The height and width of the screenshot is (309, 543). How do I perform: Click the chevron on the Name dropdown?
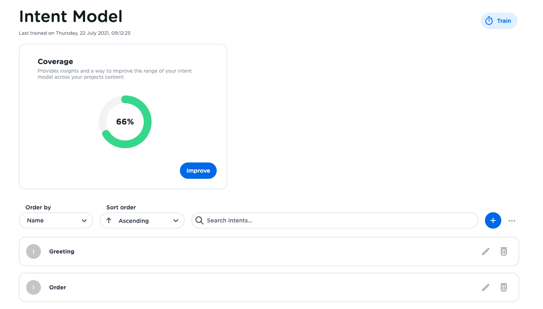click(x=84, y=220)
